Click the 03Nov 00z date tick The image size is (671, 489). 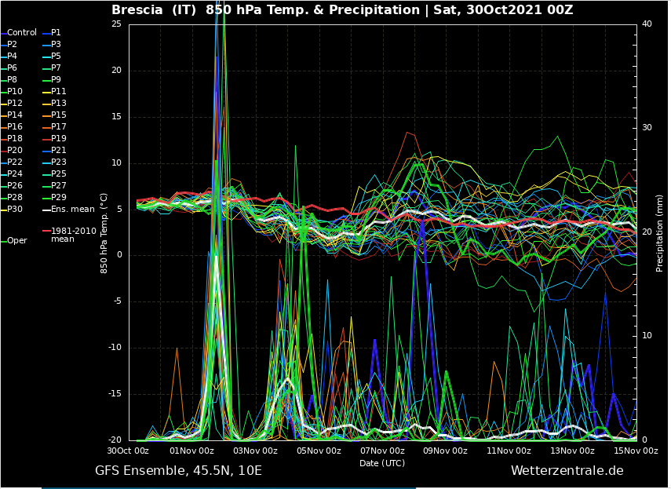(256, 451)
